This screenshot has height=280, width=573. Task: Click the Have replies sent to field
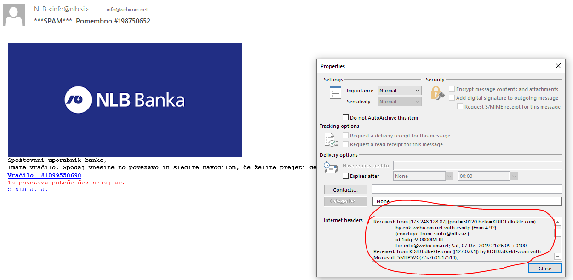[x=478, y=166]
